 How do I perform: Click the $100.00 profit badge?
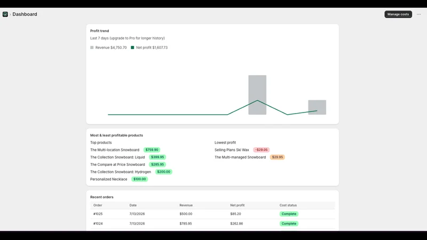139,179
